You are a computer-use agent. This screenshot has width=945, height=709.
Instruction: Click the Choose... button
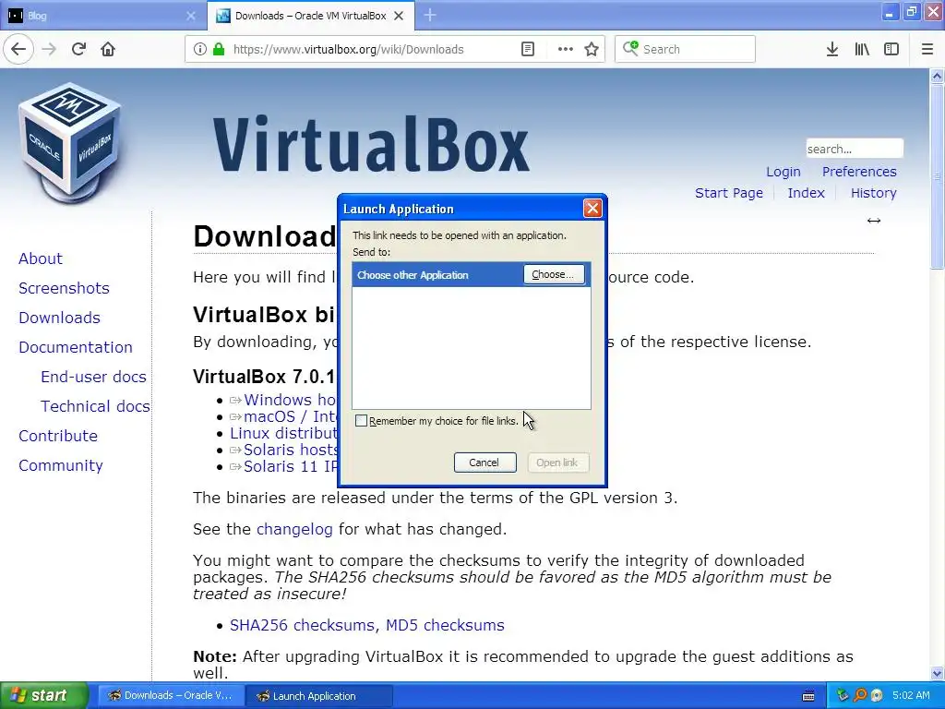554,274
